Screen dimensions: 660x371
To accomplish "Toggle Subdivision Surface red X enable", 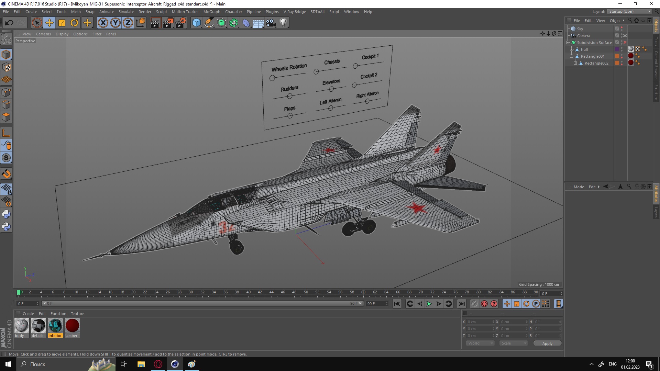I will tap(625, 43).
